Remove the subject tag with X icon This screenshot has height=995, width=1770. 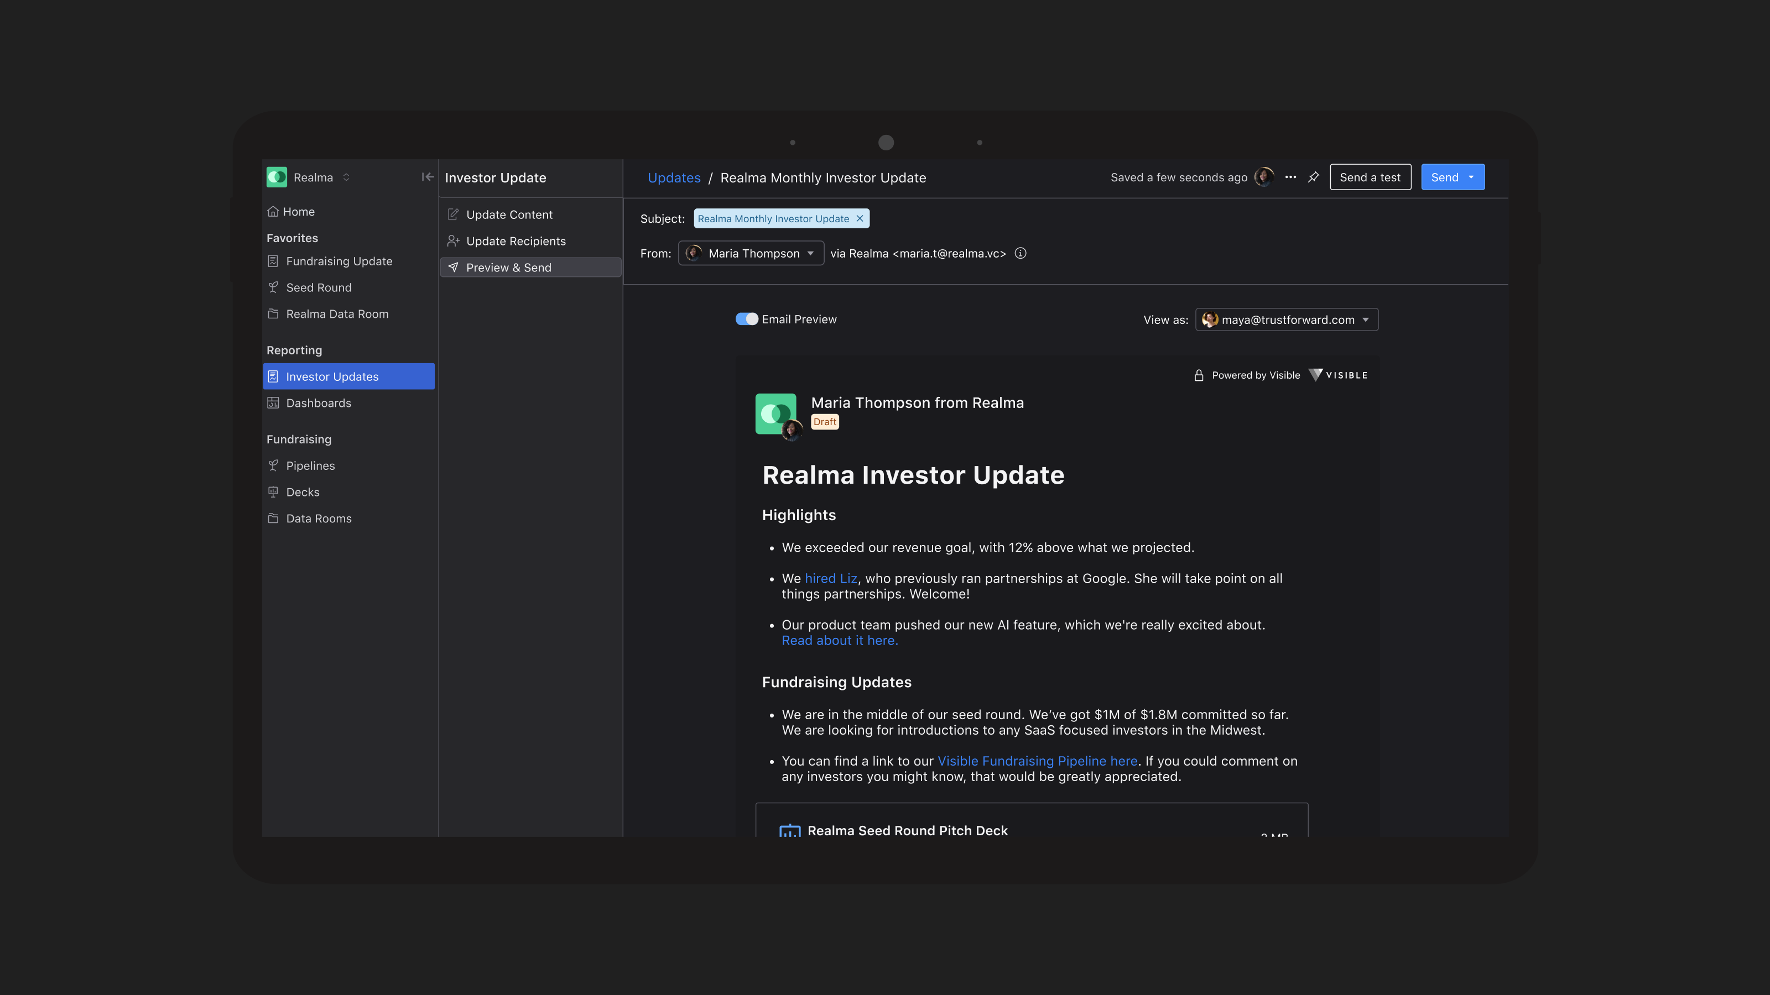pos(860,218)
